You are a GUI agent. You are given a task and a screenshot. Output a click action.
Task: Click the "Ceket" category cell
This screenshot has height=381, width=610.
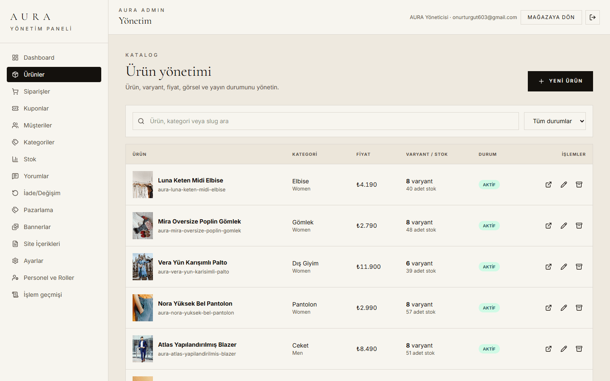click(x=300, y=345)
